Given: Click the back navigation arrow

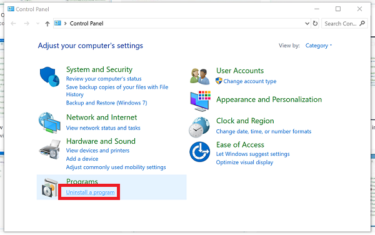Looking at the screenshot, I should click(13, 23).
